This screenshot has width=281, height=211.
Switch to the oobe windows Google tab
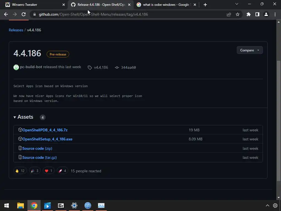166,5
